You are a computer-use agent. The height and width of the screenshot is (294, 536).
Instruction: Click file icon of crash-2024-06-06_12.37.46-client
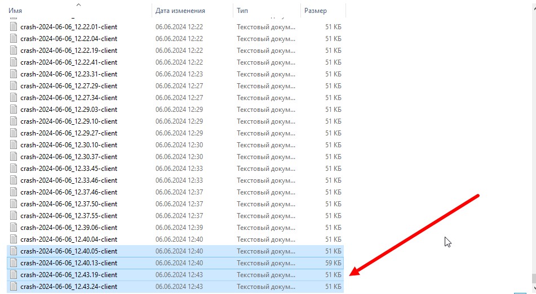[x=14, y=192]
